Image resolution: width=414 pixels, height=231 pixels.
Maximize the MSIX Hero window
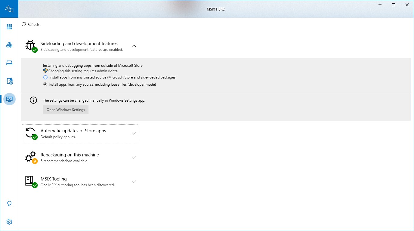394,5
